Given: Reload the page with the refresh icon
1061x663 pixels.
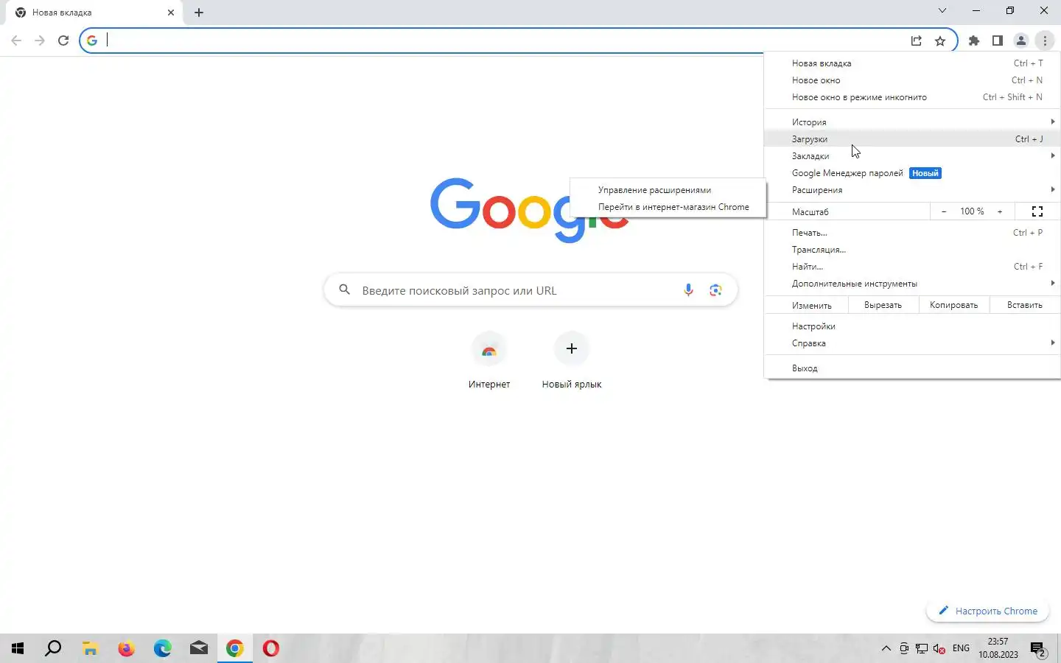Looking at the screenshot, I should (x=63, y=41).
